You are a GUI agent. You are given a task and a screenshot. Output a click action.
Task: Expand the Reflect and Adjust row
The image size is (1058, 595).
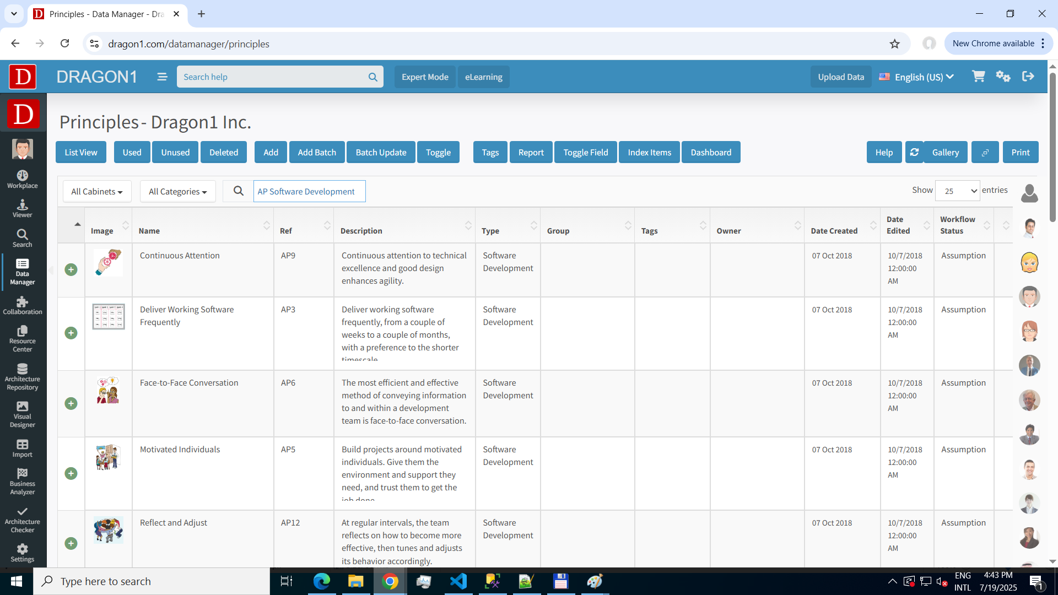coord(71,543)
